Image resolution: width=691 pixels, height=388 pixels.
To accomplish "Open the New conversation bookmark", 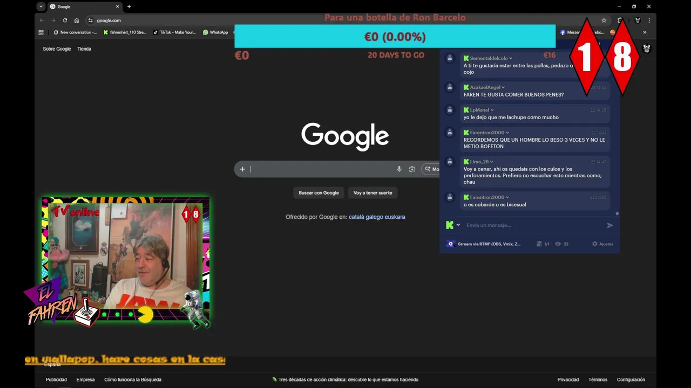I will click(x=75, y=32).
